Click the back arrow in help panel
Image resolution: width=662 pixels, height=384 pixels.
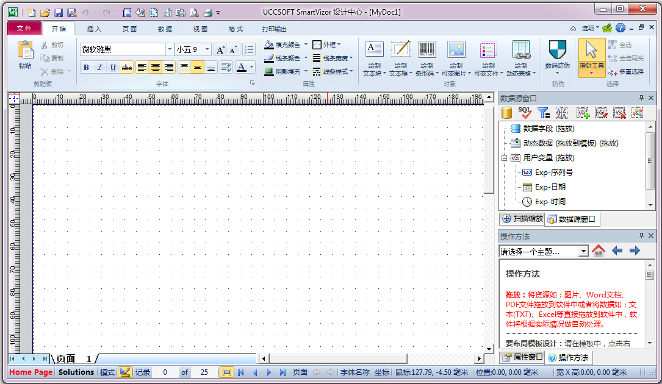pos(617,251)
